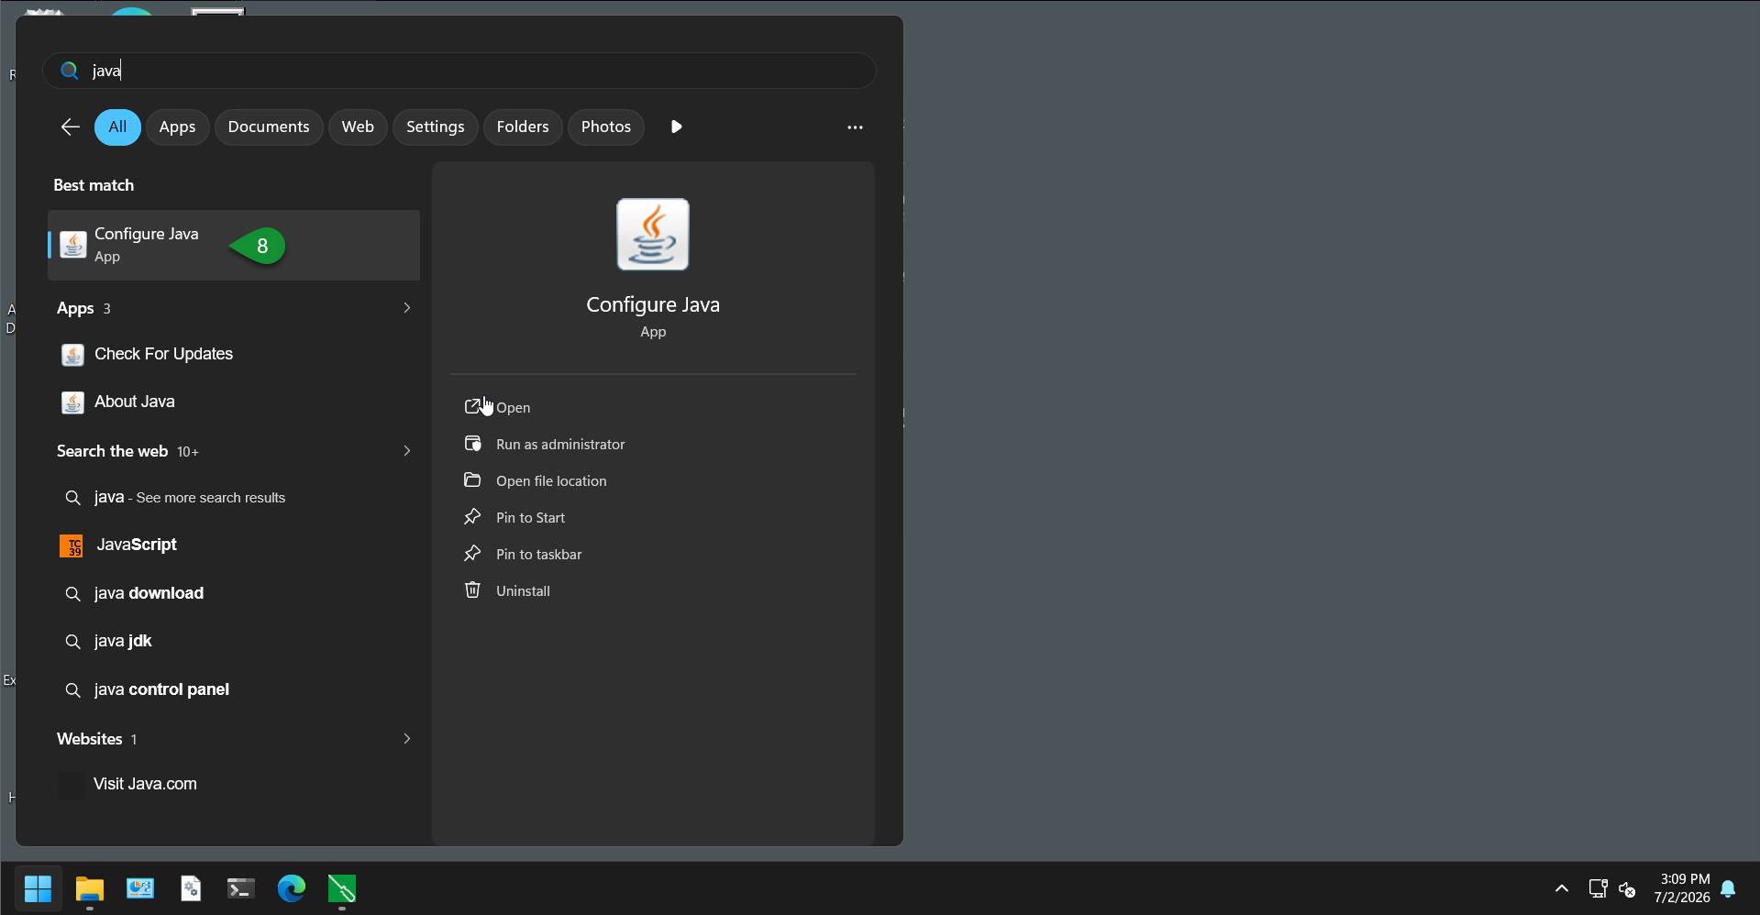Click the Open action icon
This screenshot has width=1760, height=915.
coord(472,407)
